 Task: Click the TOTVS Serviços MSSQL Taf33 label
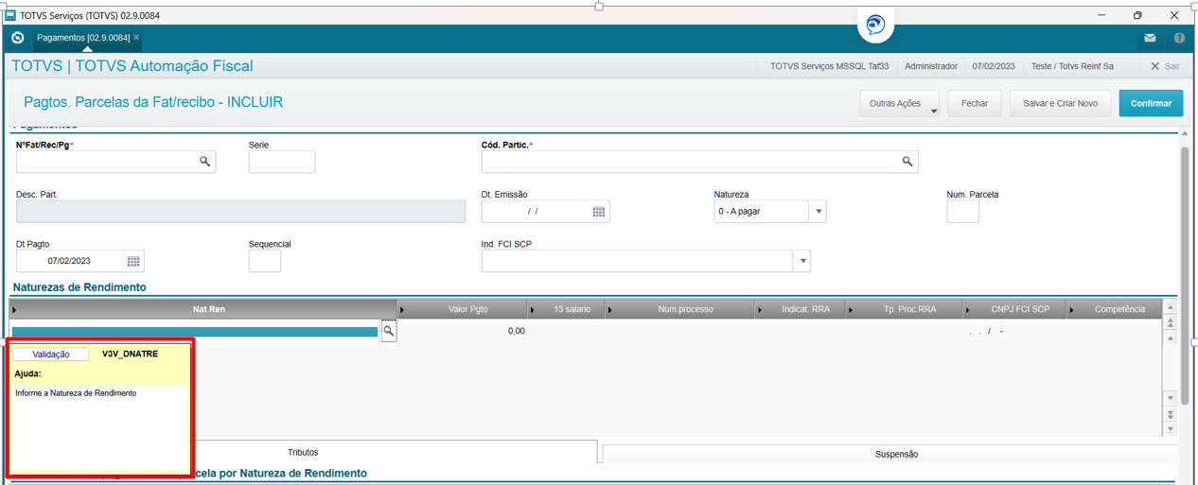[829, 66]
